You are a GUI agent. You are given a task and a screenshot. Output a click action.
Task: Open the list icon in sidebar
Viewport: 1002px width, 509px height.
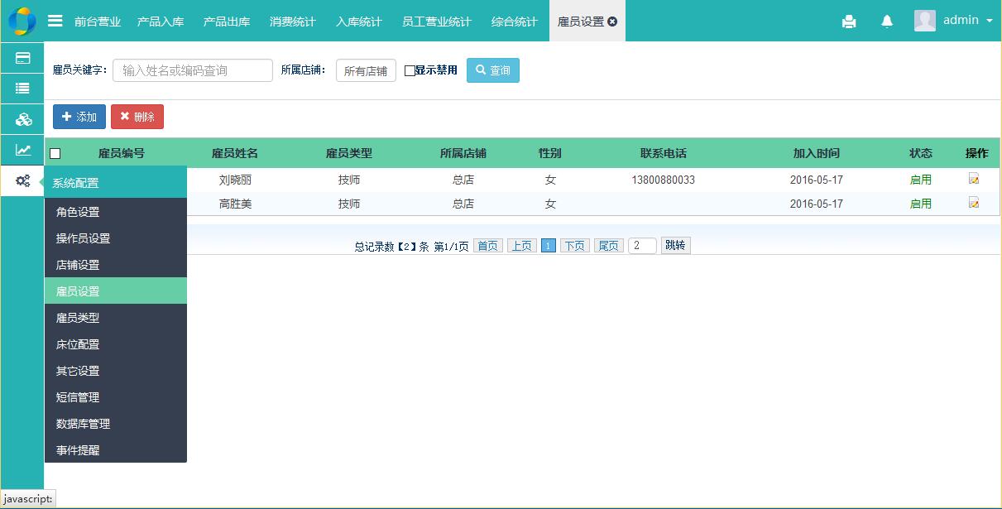22,89
